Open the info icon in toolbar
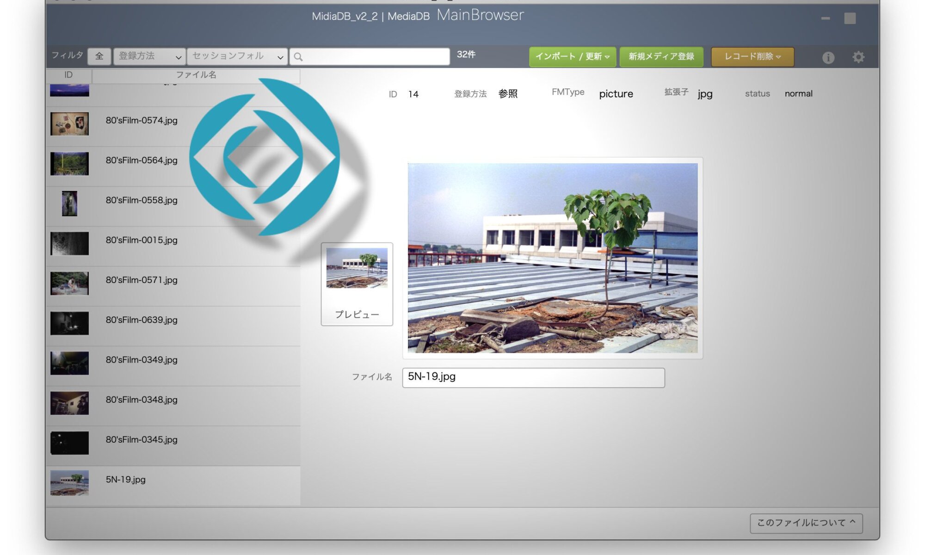The width and height of the screenshot is (925, 555). [x=828, y=57]
